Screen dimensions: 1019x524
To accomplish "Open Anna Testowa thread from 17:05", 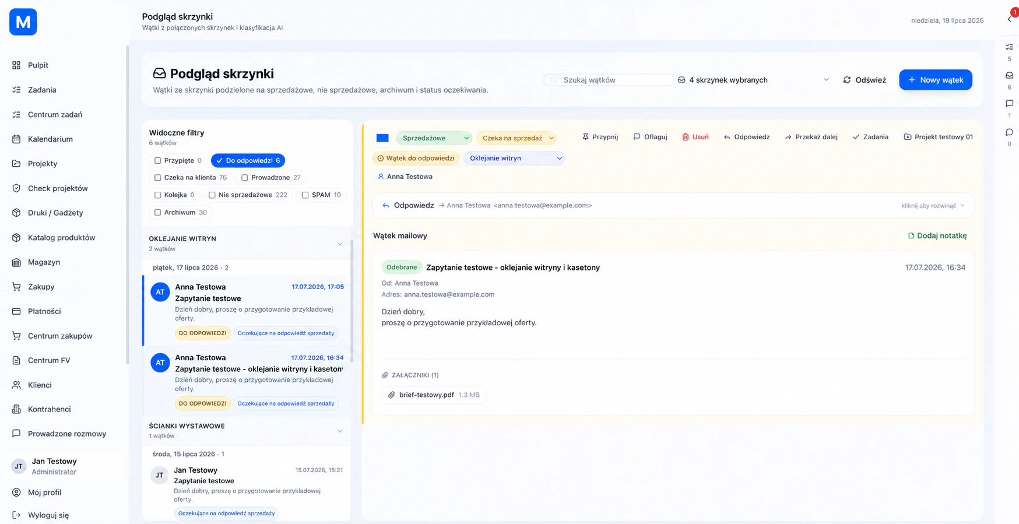I will (247, 310).
